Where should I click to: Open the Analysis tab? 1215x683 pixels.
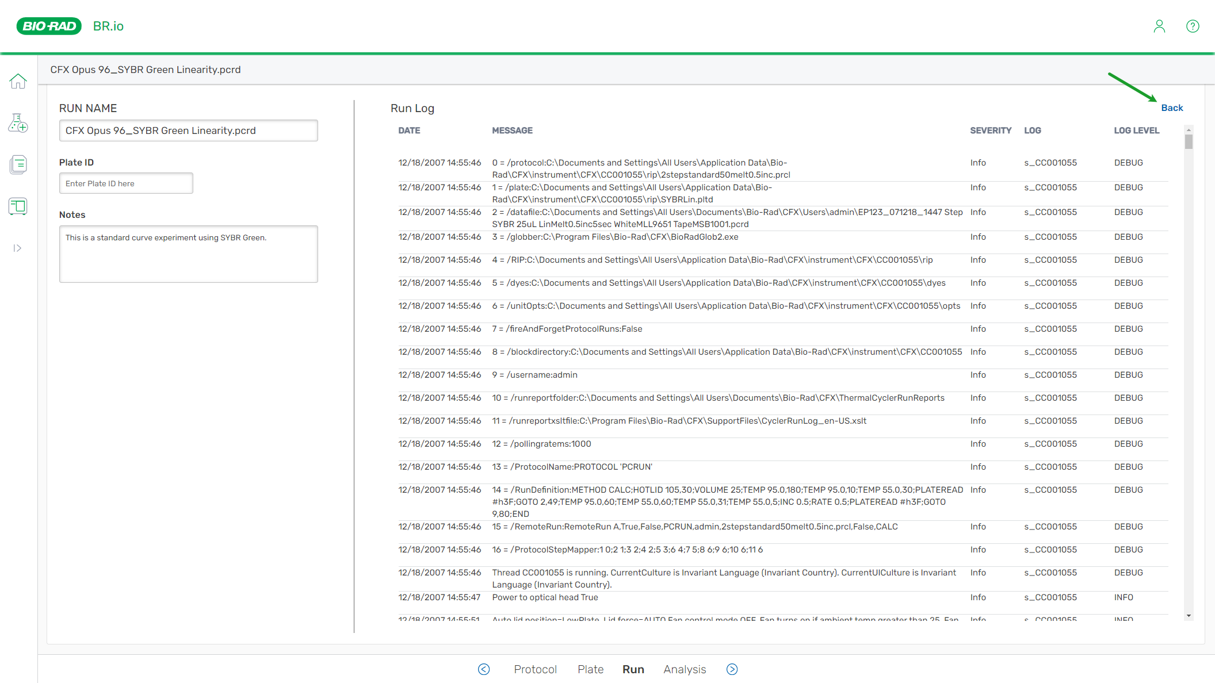point(685,669)
